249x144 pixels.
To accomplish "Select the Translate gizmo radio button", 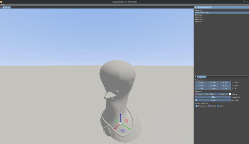I will (197, 106).
